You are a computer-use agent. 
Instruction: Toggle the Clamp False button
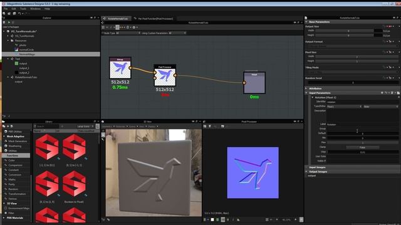pyautogui.click(x=362, y=147)
